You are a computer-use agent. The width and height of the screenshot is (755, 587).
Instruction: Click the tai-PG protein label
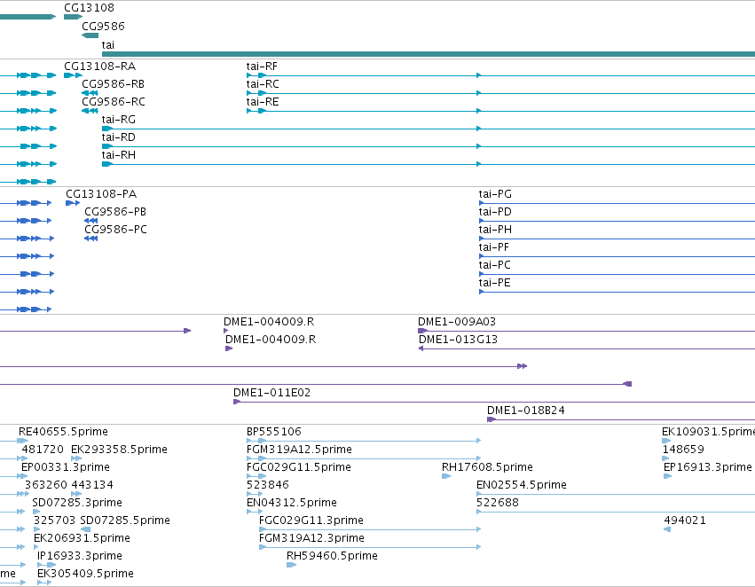click(x=495, y=194)
